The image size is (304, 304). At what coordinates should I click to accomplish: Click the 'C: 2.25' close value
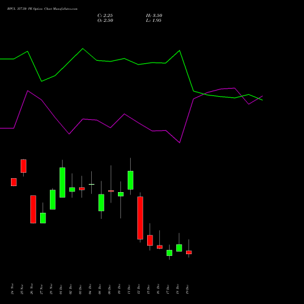pos(105,16)
